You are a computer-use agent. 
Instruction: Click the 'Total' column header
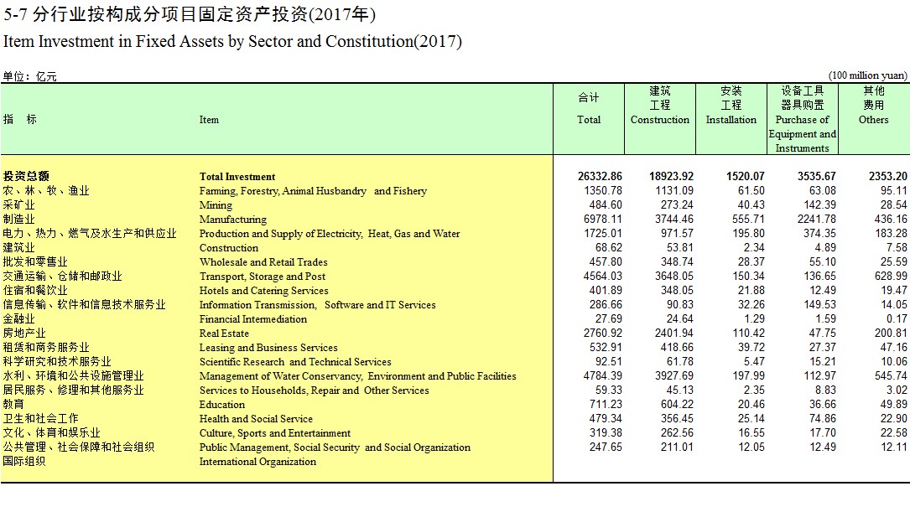(589, 120)
